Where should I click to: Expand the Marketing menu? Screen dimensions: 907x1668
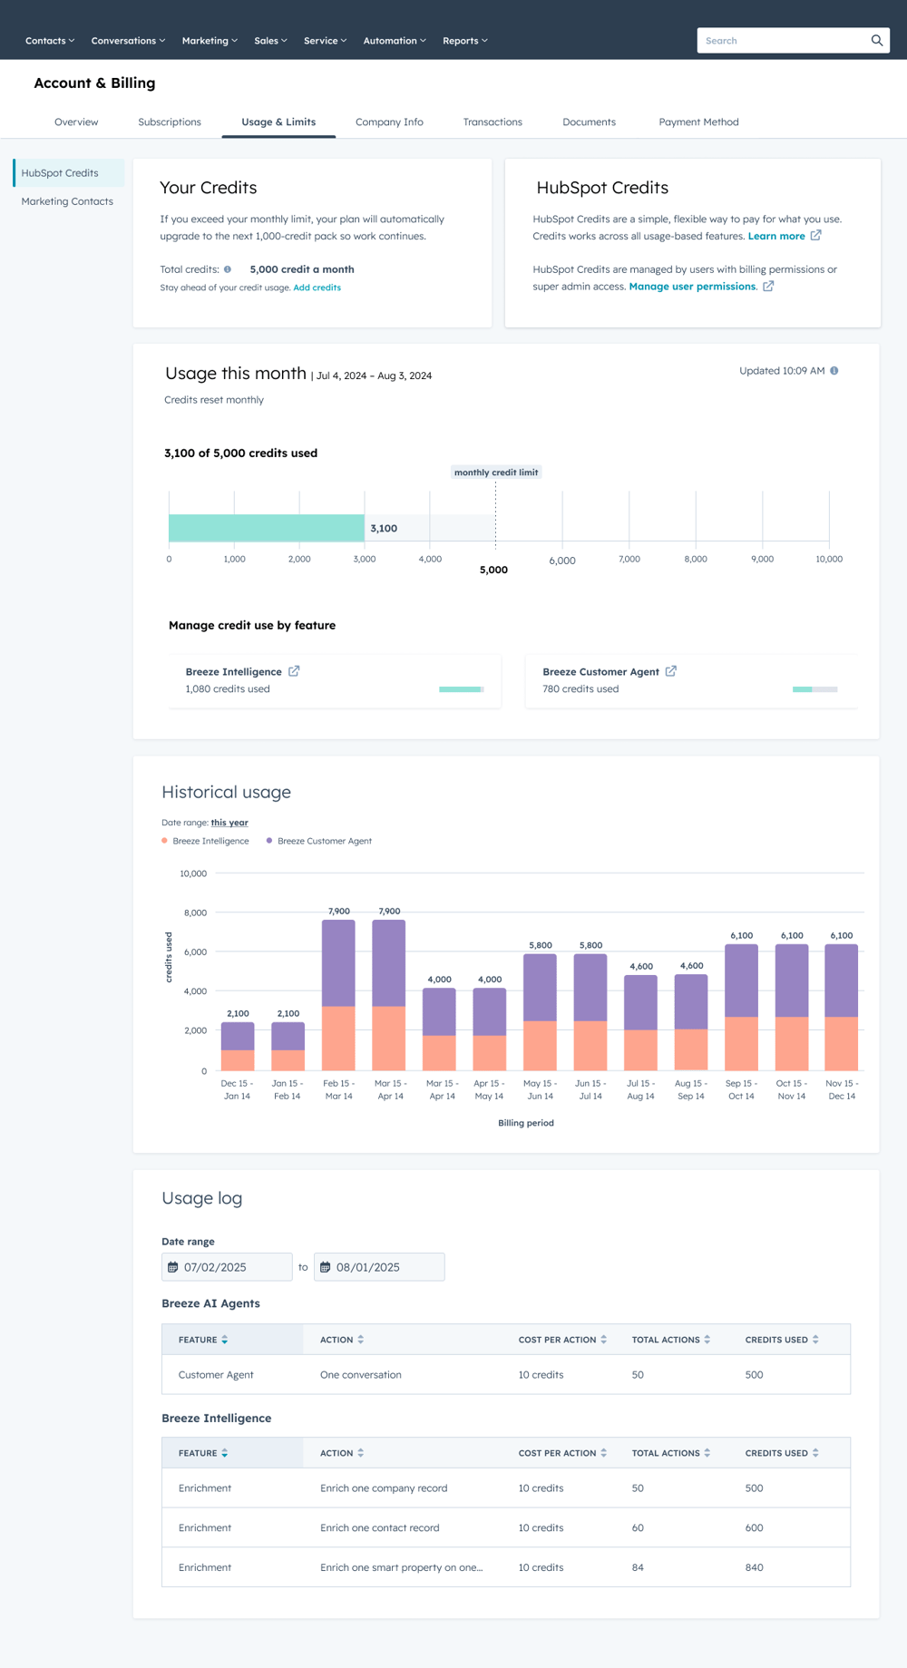click(210, 41)
